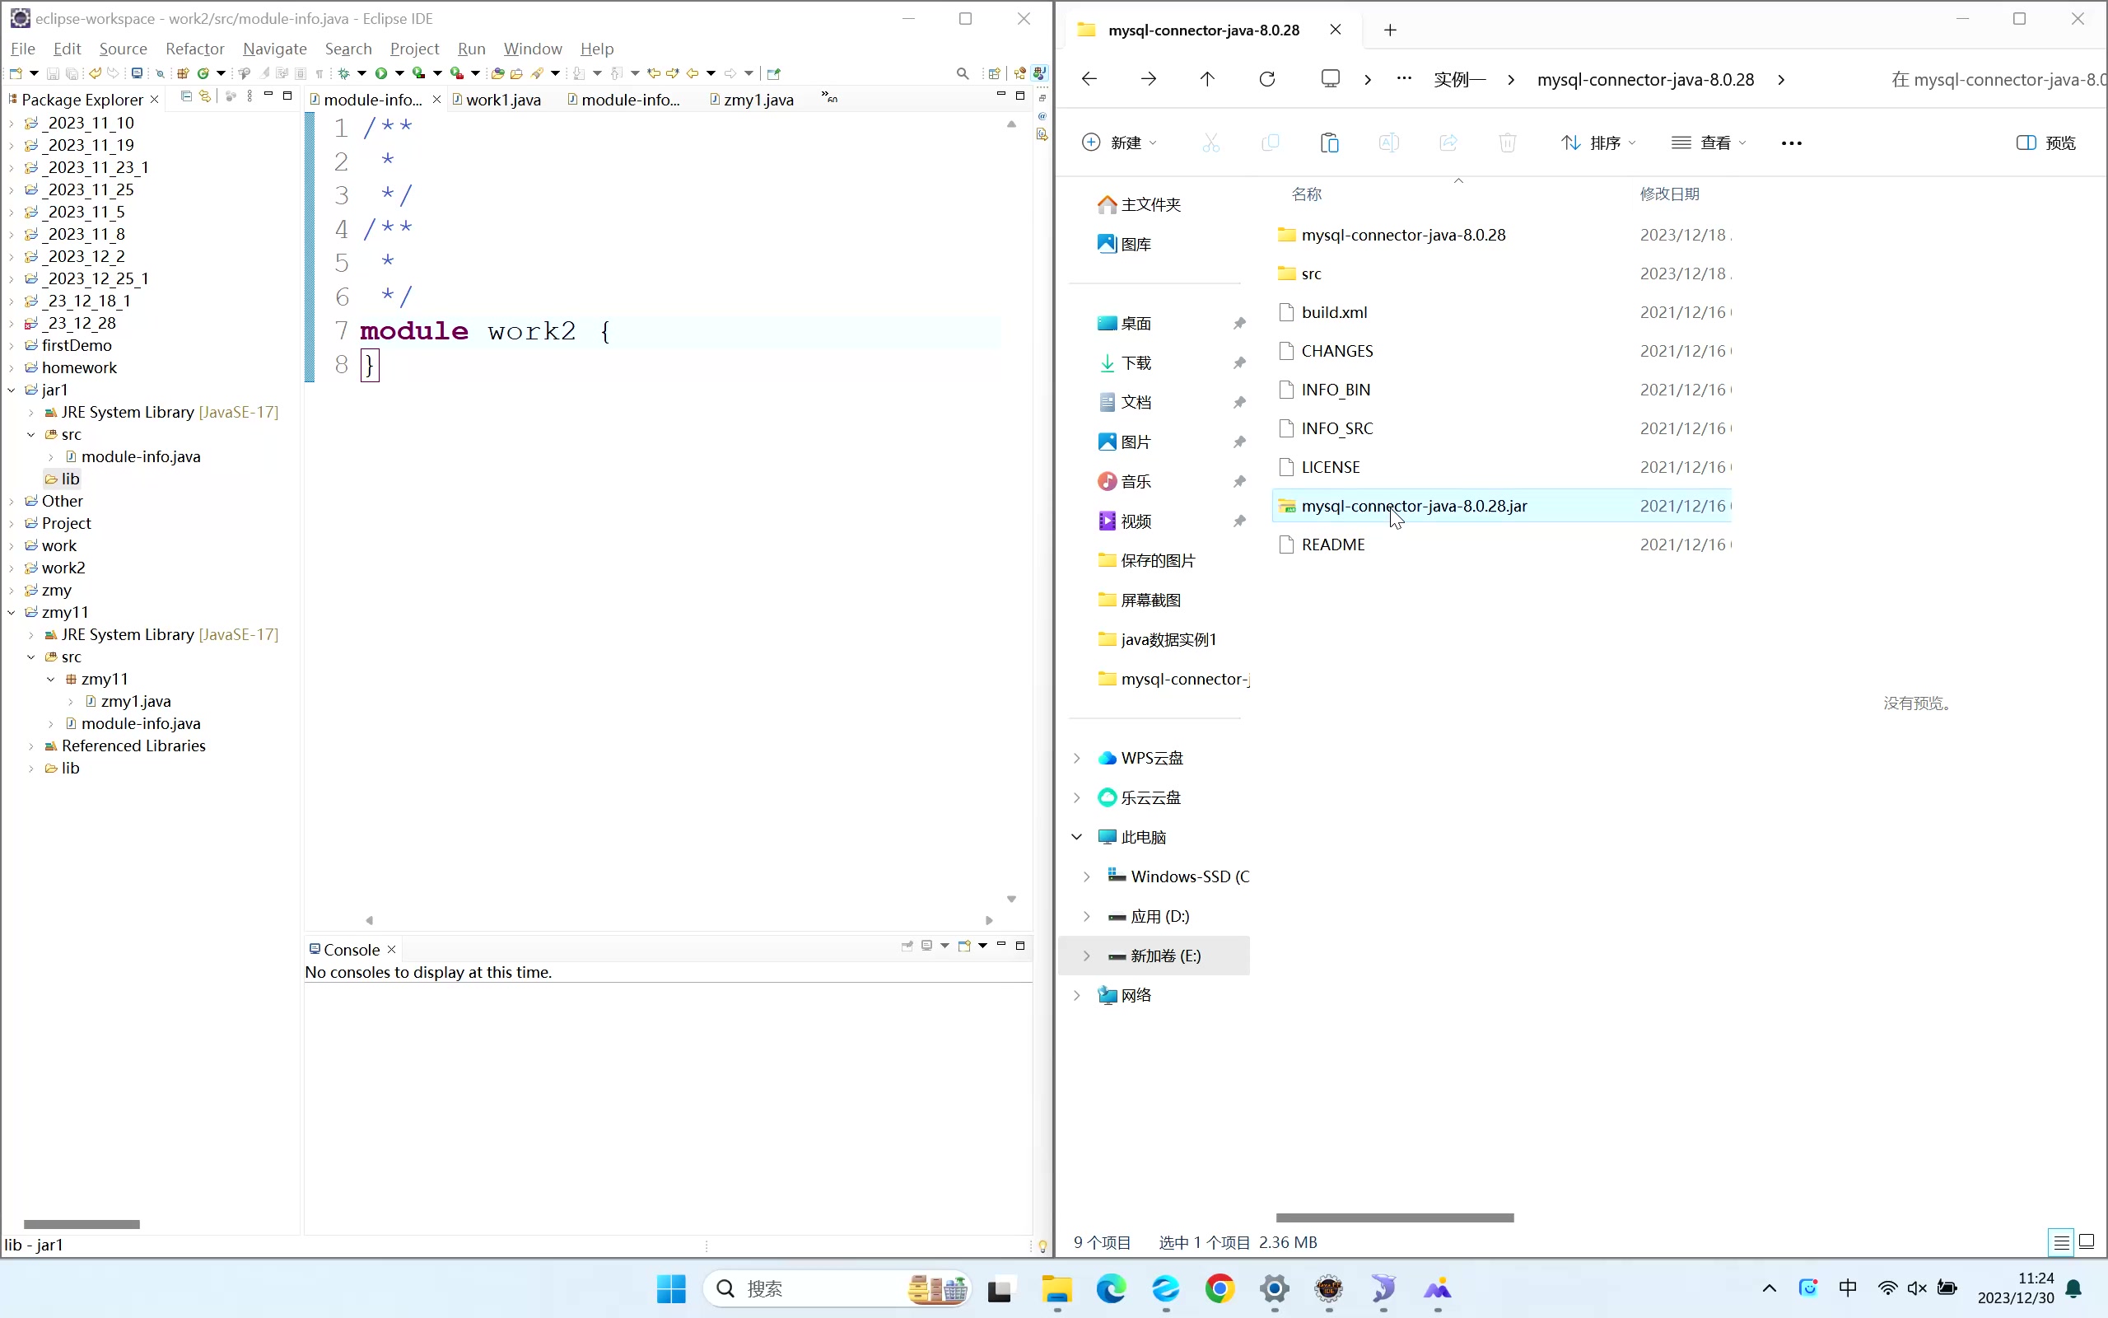The image size is (2108, 1318).
Task: Select the lib folder under jar1
Action: click(x=70, y=479)
